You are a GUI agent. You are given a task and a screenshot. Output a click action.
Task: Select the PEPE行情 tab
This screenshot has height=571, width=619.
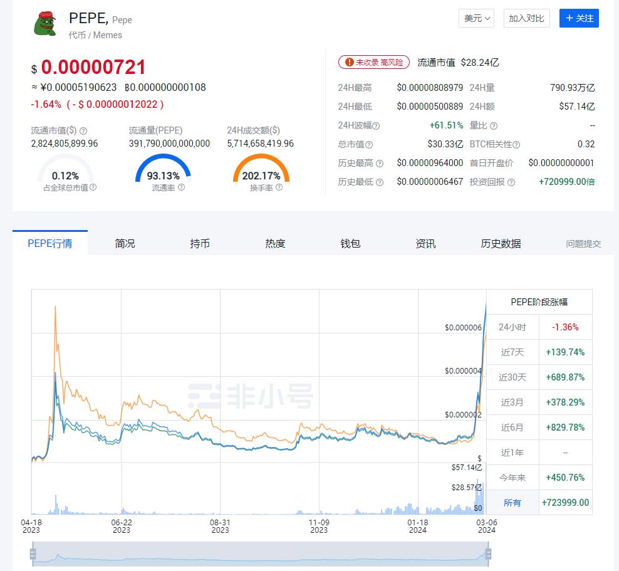click(50, 243)
